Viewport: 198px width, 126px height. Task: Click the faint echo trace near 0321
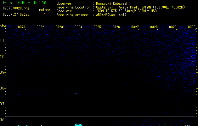(x=18, y=94)
